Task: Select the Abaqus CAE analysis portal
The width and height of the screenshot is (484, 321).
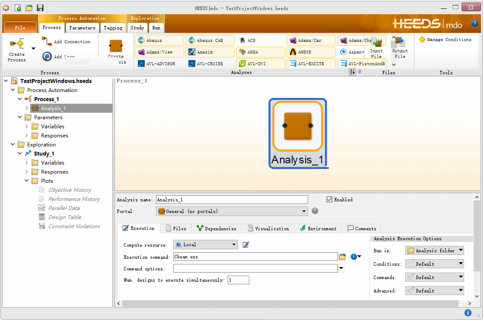Action: [x=210, y=41]
